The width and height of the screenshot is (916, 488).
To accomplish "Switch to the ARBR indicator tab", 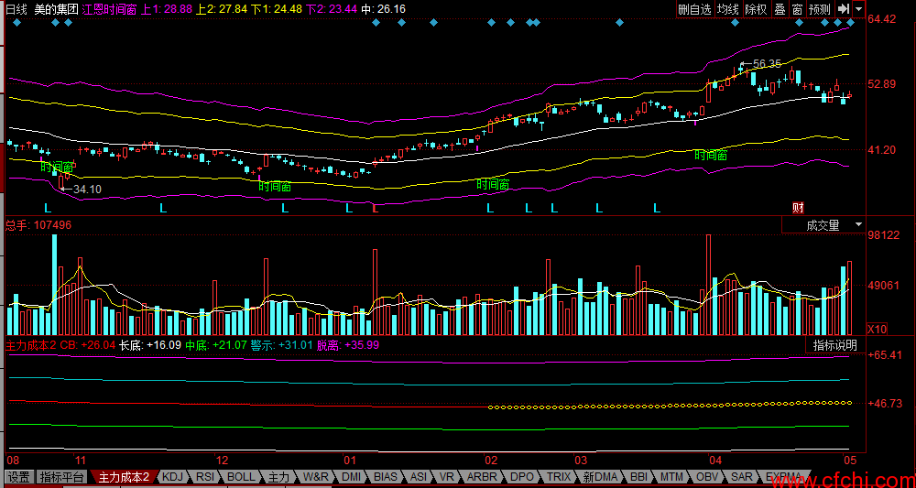I will pos(482,477).
